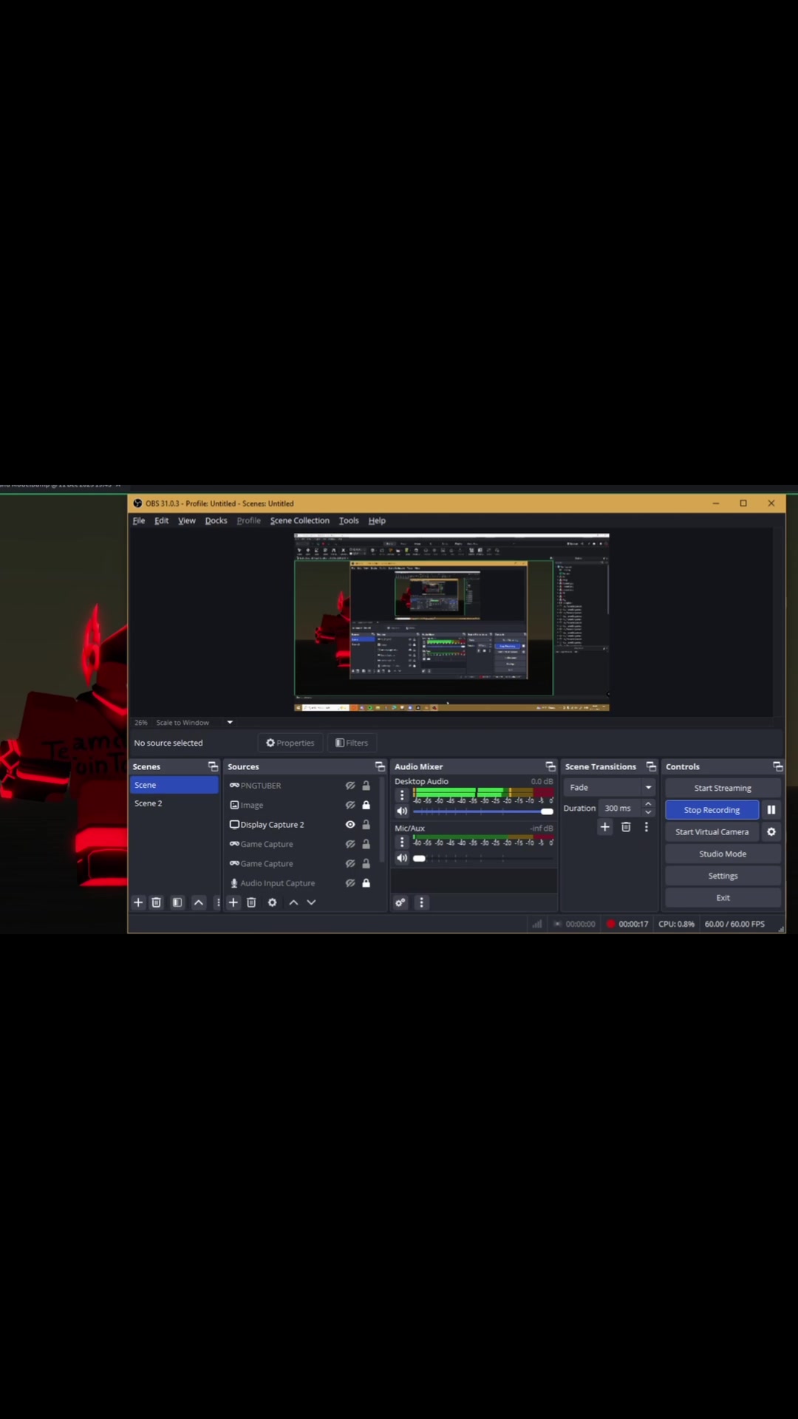Mute Desktop Audio speaker icon
The image size is (798, 1419).
click(402, 811)
